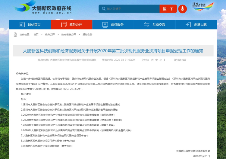Set font size to 中
The height and width of the screenshot is (159, 226).
coord(156,60)
